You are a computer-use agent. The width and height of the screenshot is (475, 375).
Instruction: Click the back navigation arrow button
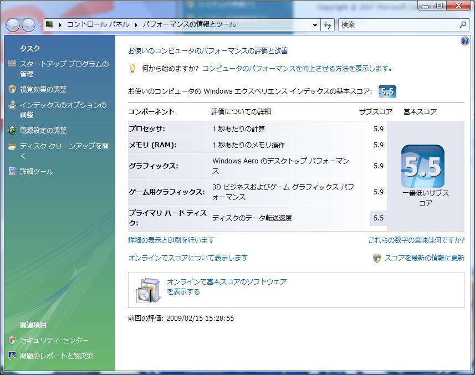coord(13,25)
